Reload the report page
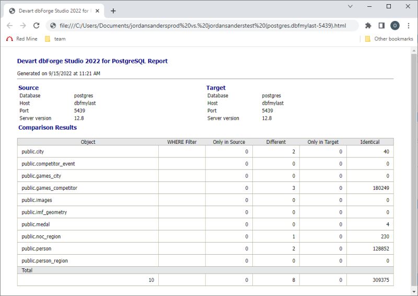The height and width of the screenshot is (296, 418). pyautogui.click(x=36, y=26)
